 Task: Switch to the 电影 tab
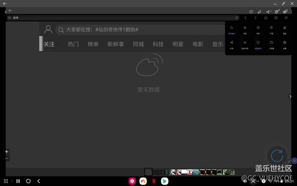click(x=198, y=44)
